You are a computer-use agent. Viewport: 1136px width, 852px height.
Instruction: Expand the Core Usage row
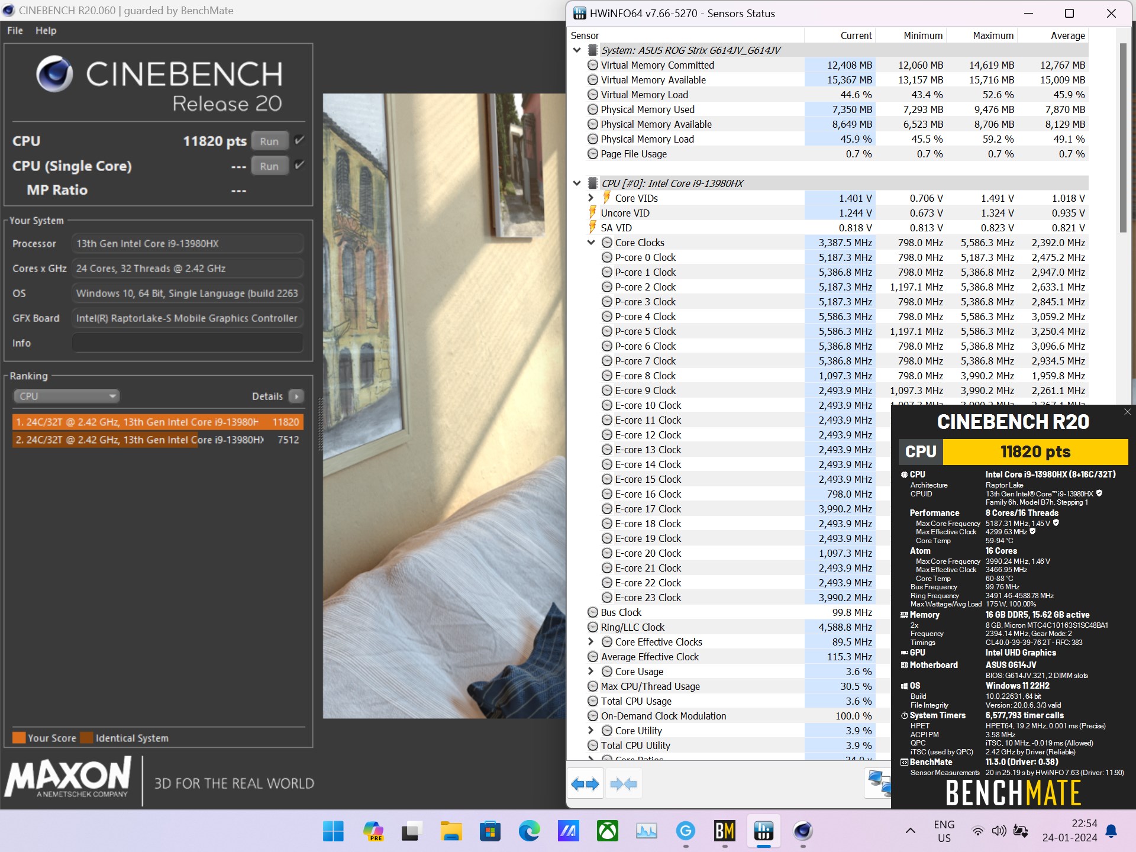tap(590, 672)
